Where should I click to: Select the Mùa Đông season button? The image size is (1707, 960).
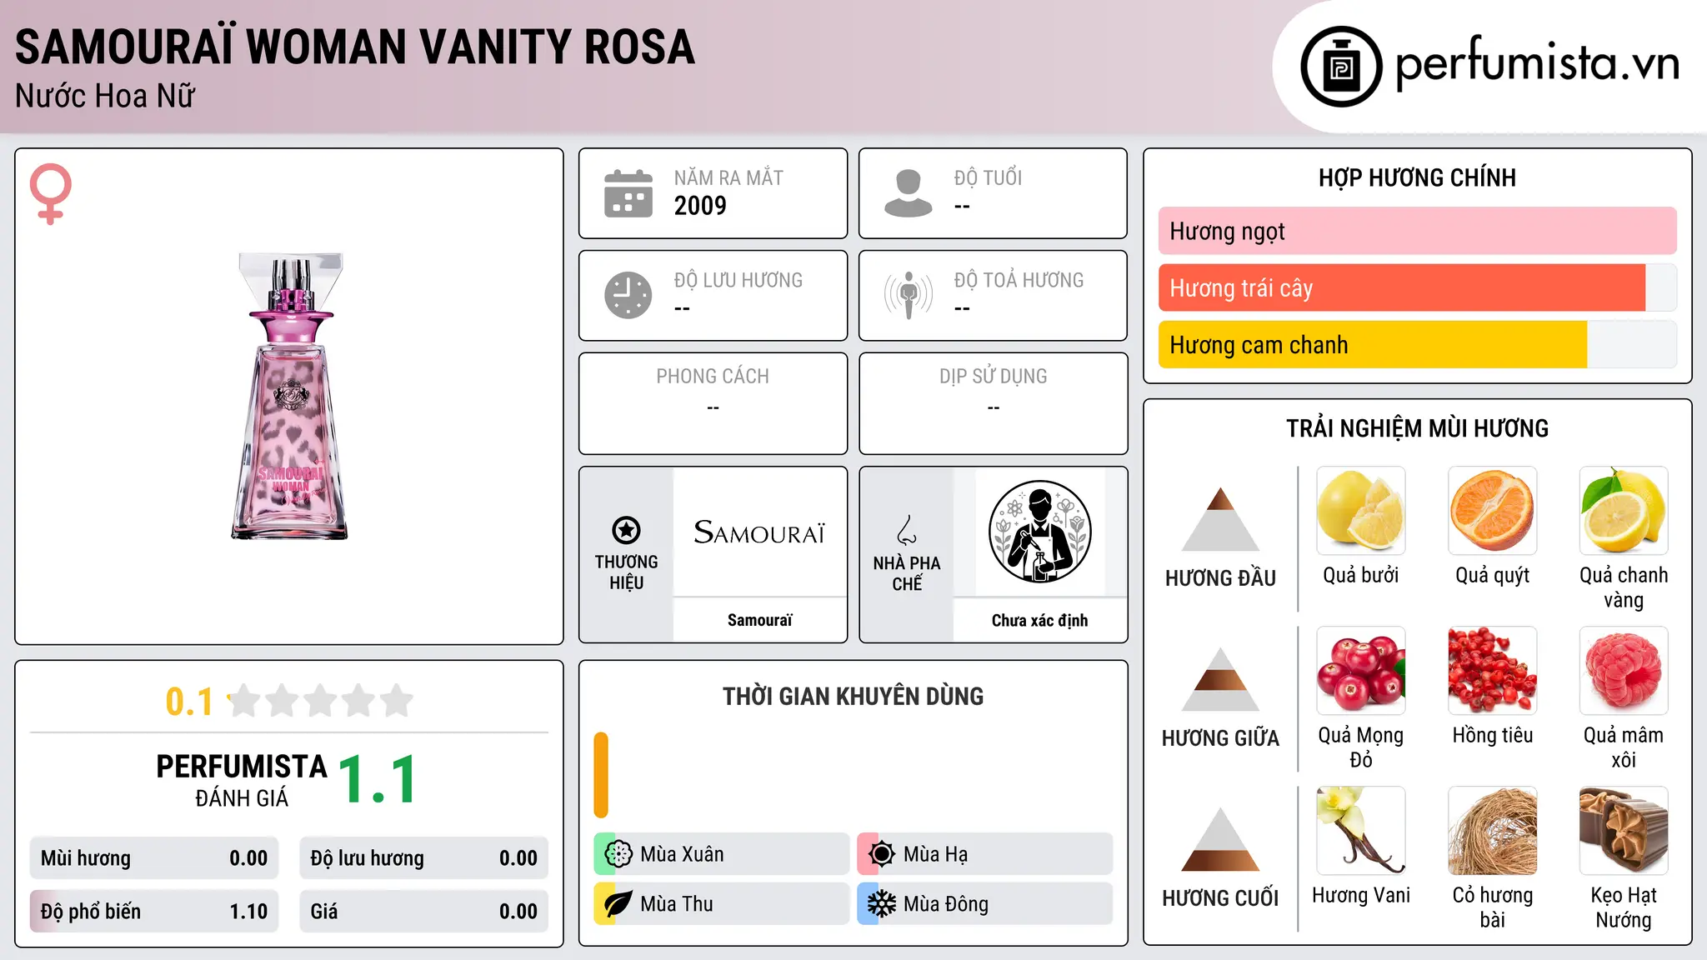984,904
